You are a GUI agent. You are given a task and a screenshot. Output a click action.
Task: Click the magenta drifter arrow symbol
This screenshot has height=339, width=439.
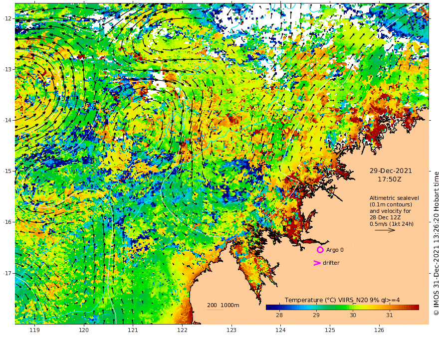click(x=317, y=263)
